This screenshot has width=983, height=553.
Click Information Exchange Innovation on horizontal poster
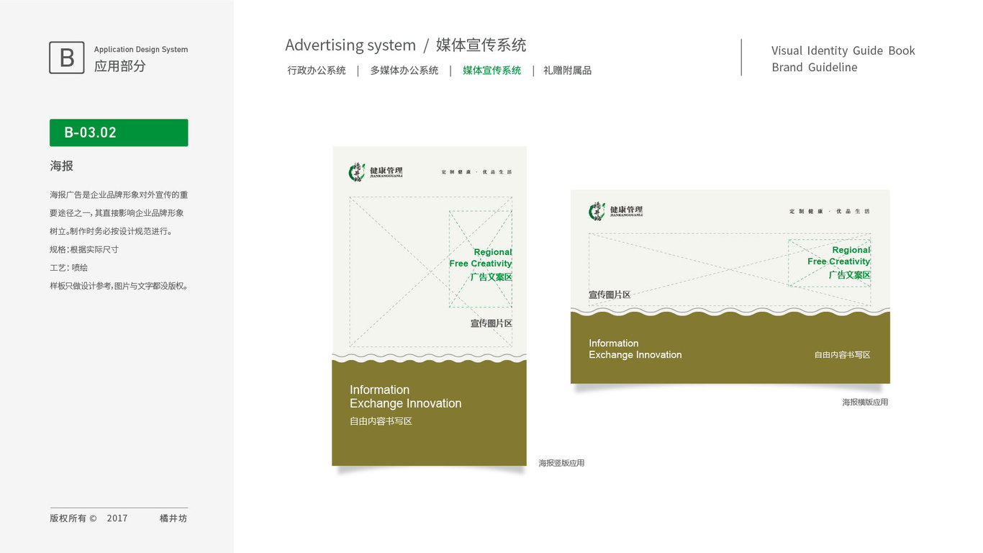pos(635,349)
